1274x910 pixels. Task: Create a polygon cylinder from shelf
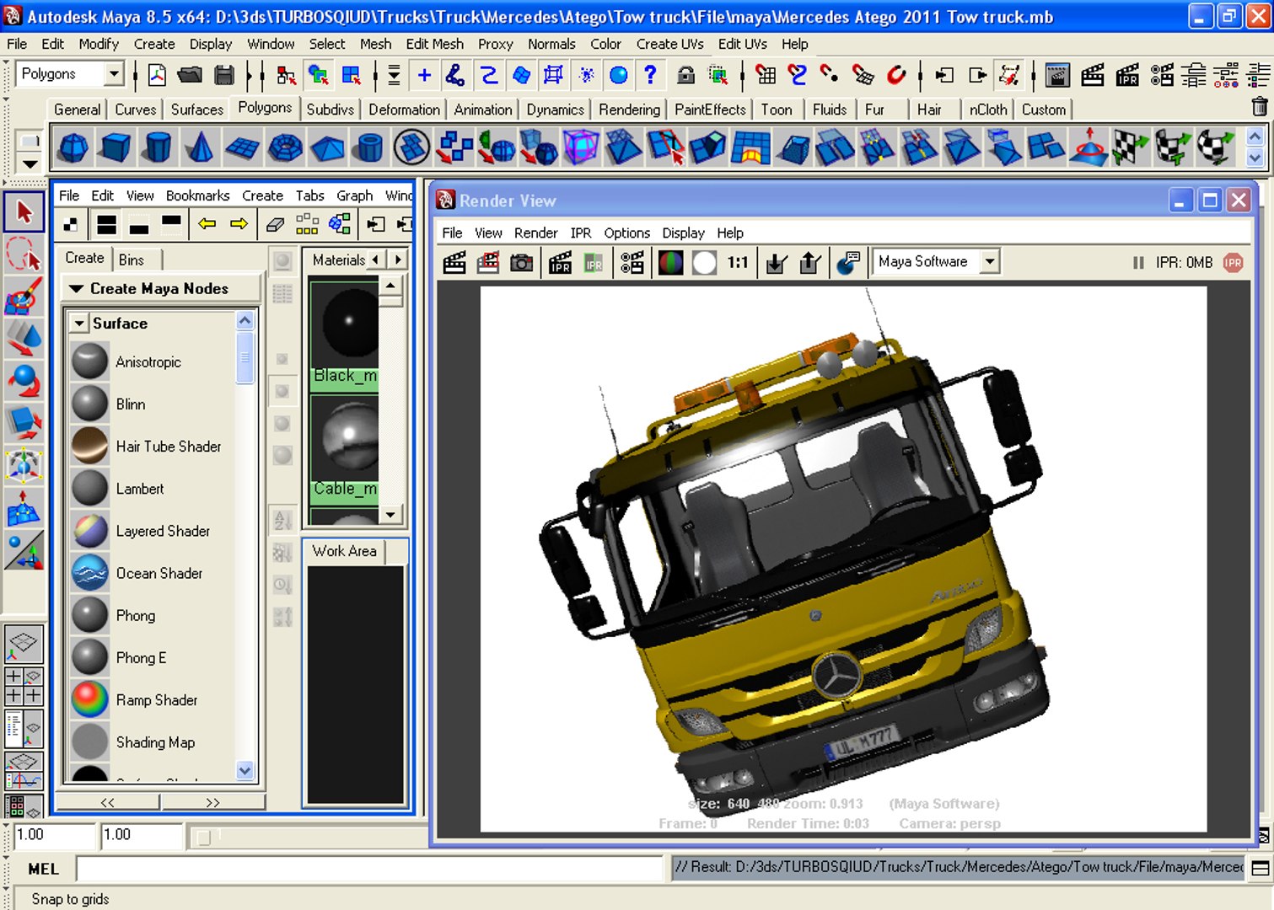coord(158,147)
